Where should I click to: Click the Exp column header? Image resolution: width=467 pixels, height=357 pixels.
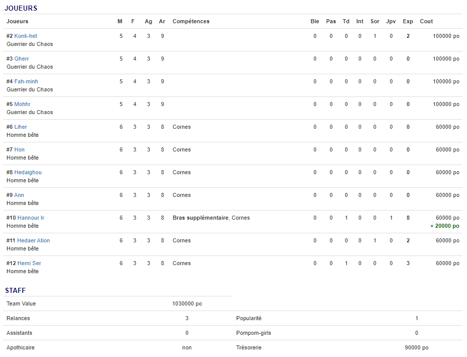408,21
